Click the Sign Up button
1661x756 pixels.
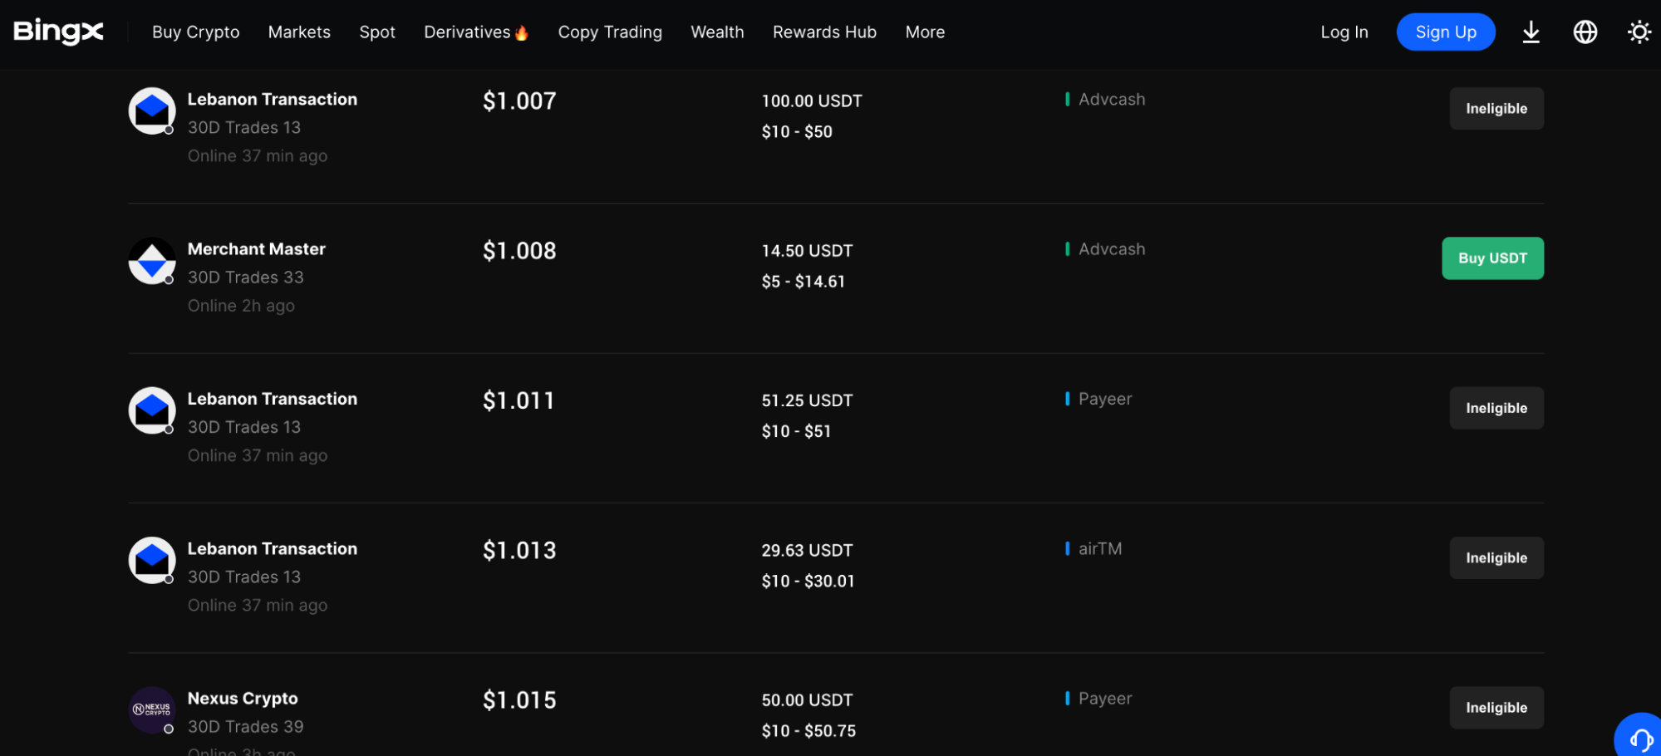[x=1446, y=32]
